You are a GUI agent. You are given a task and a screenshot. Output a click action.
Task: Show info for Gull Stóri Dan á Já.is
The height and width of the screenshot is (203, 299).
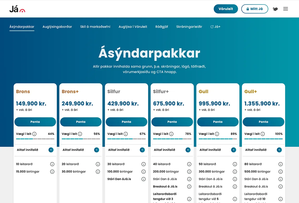235,179
